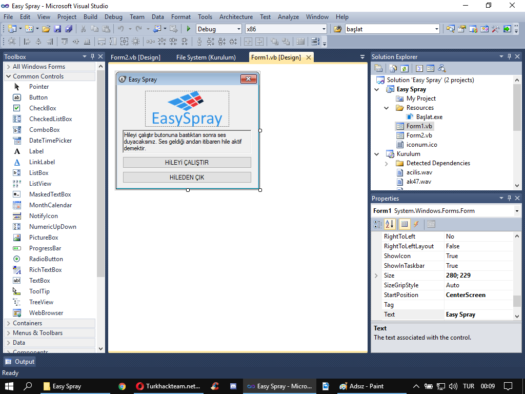Open Turkhackteam.net Opera window in taskbar
This screenshot has height=394, width=525.
tap(168, 386)
